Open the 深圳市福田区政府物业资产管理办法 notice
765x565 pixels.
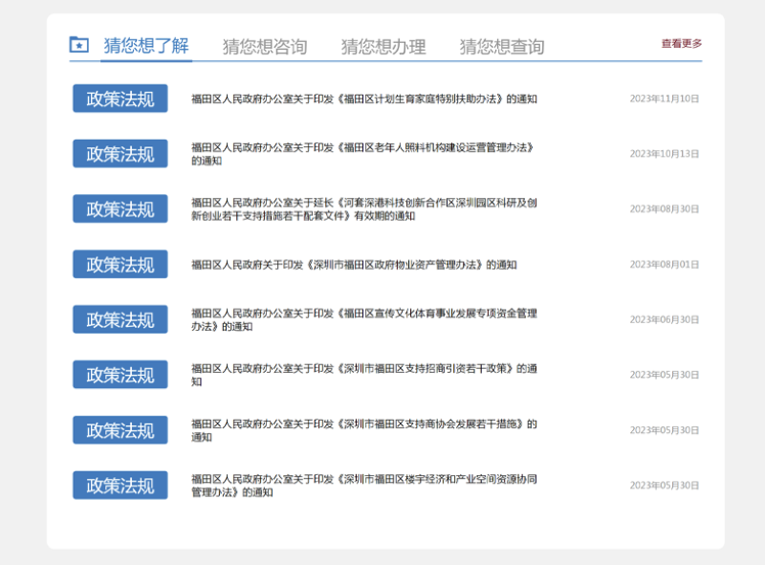tap(354, 265)
